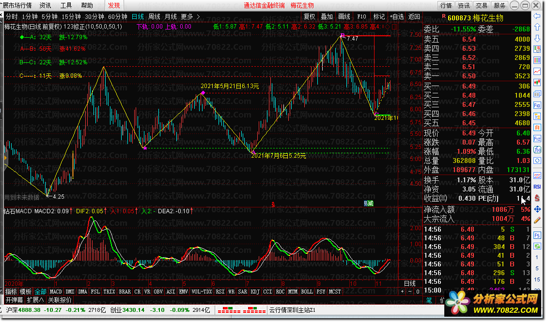
Task: Select the 1分钟 period tab
Action: (30, 17)
